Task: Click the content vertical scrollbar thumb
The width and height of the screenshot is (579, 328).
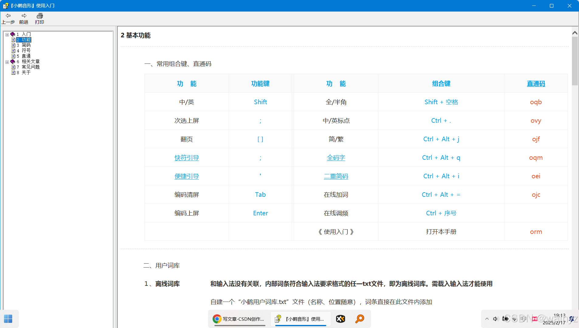Action: [x=575, y=61]
